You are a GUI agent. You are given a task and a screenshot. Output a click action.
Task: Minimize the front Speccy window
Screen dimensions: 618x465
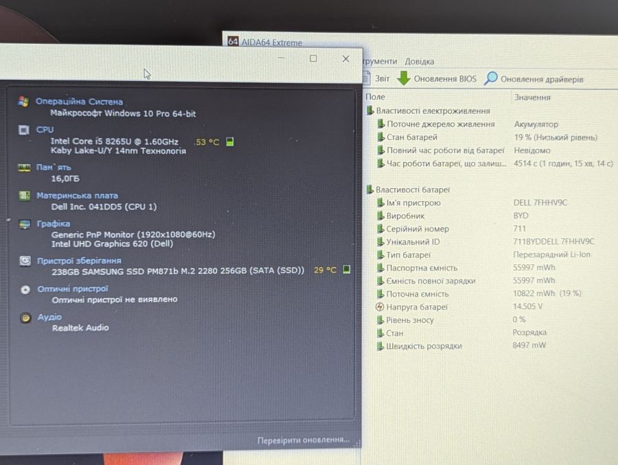pyautogui.click(x=281, y=58)
